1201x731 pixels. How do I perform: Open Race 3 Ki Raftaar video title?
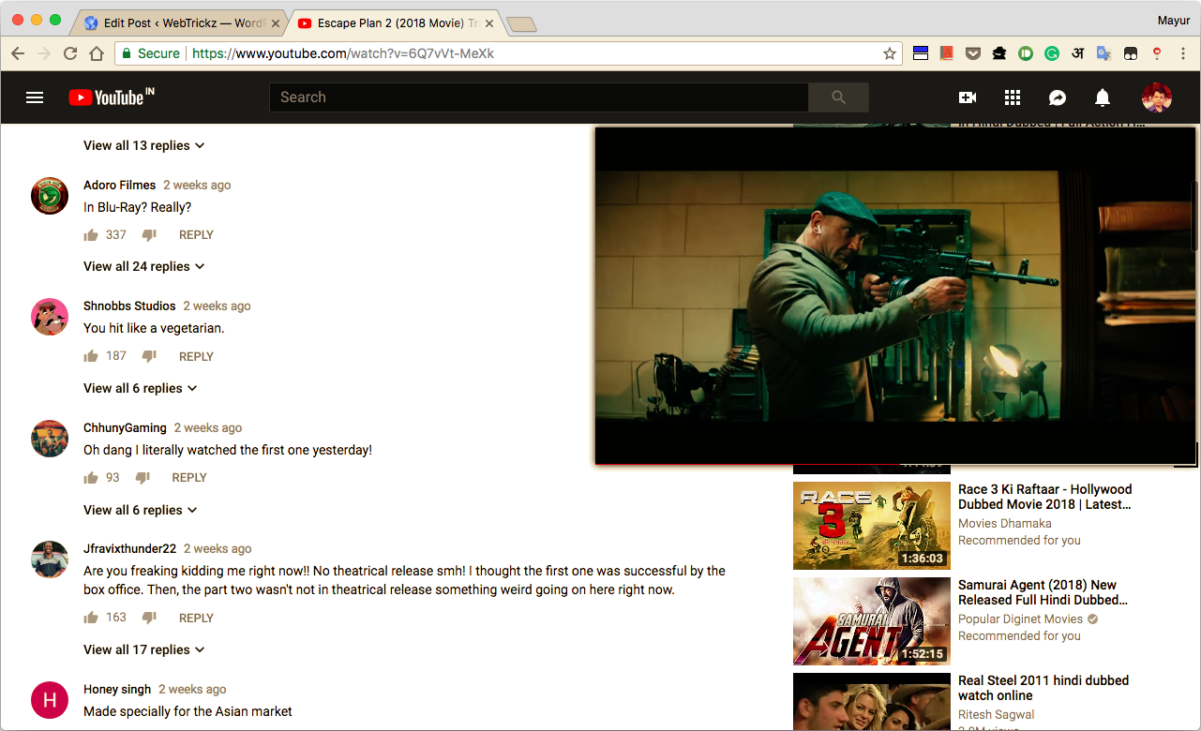1044,497
